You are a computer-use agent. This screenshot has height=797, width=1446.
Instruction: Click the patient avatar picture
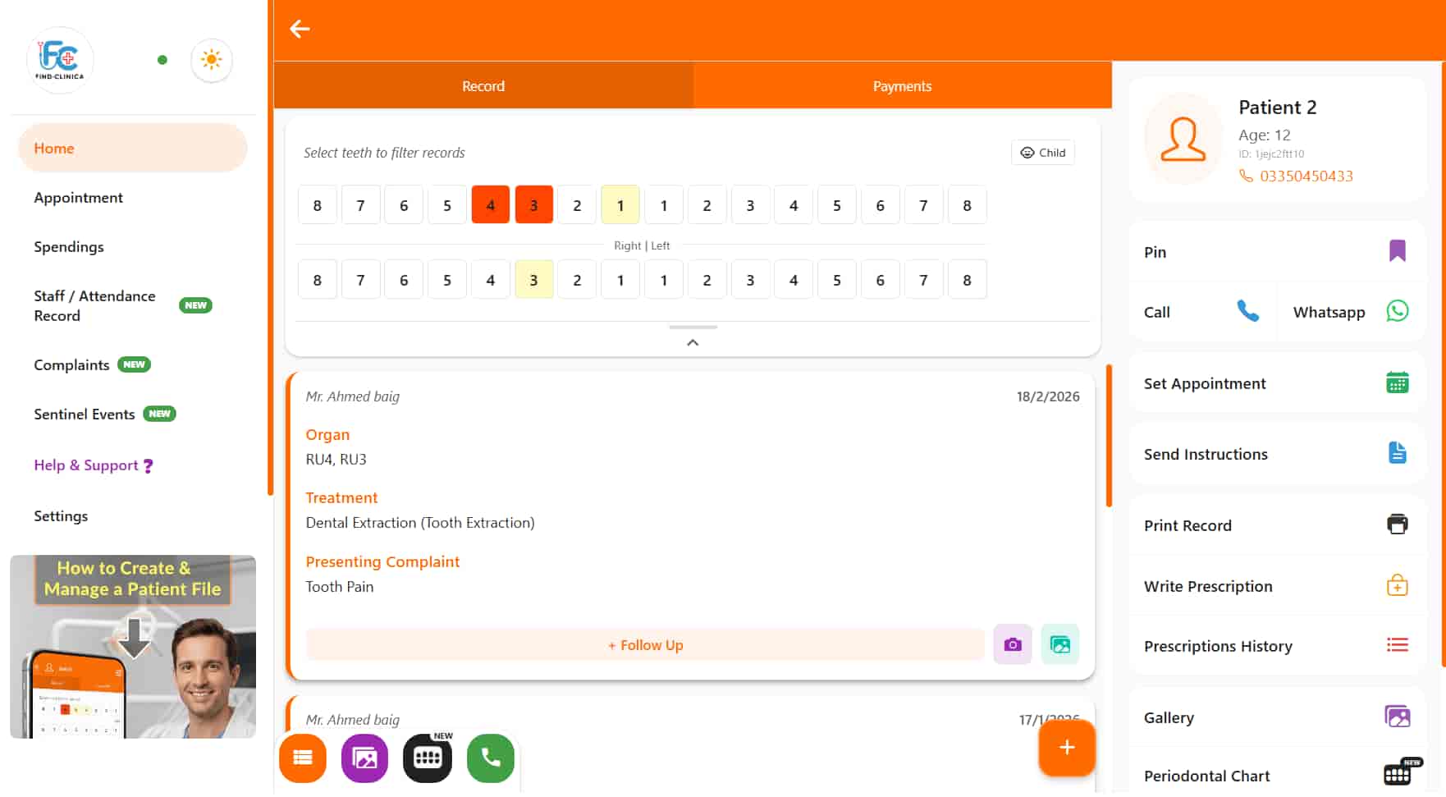click(x=1183, y=139)
